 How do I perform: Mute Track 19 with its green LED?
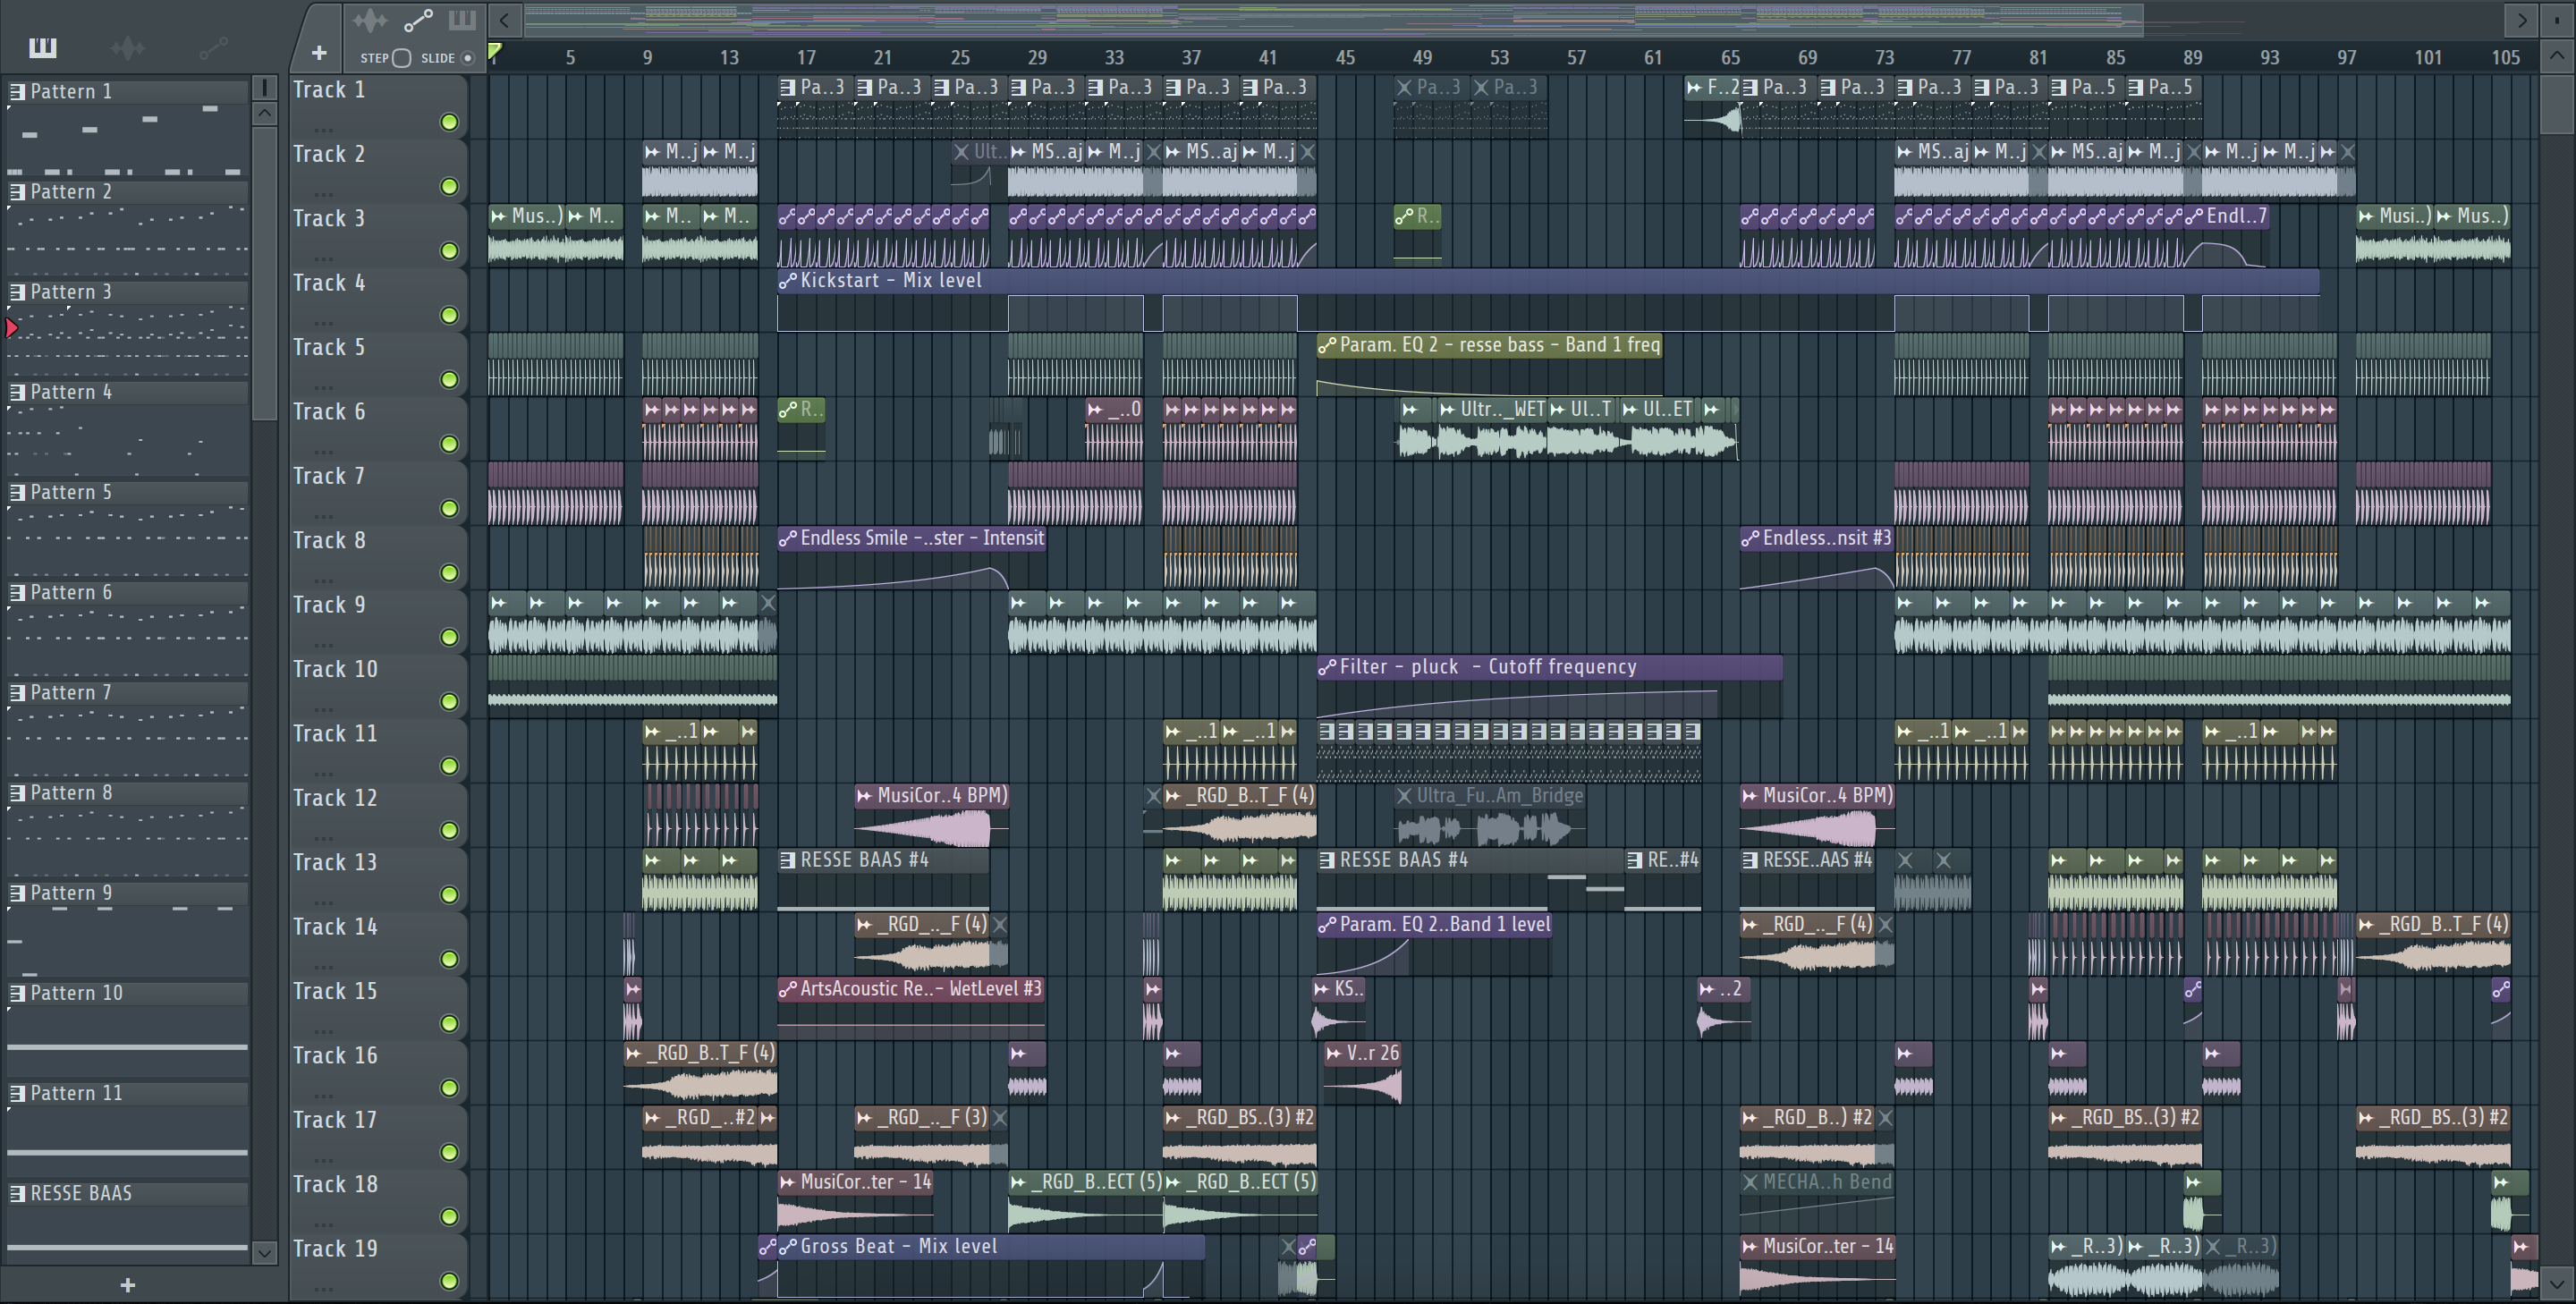coord(450,1281)
